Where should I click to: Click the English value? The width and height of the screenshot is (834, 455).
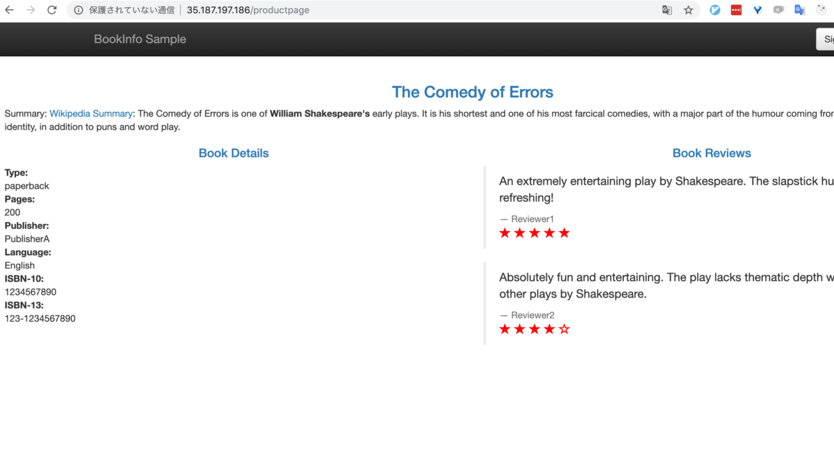(x=19, y=265)
